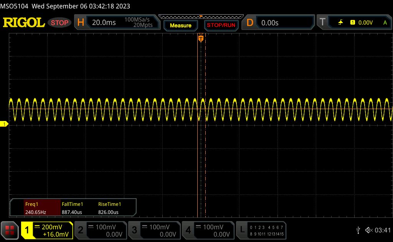Open the Measure menu
393x242 pixels.
[x=181, y=25]
